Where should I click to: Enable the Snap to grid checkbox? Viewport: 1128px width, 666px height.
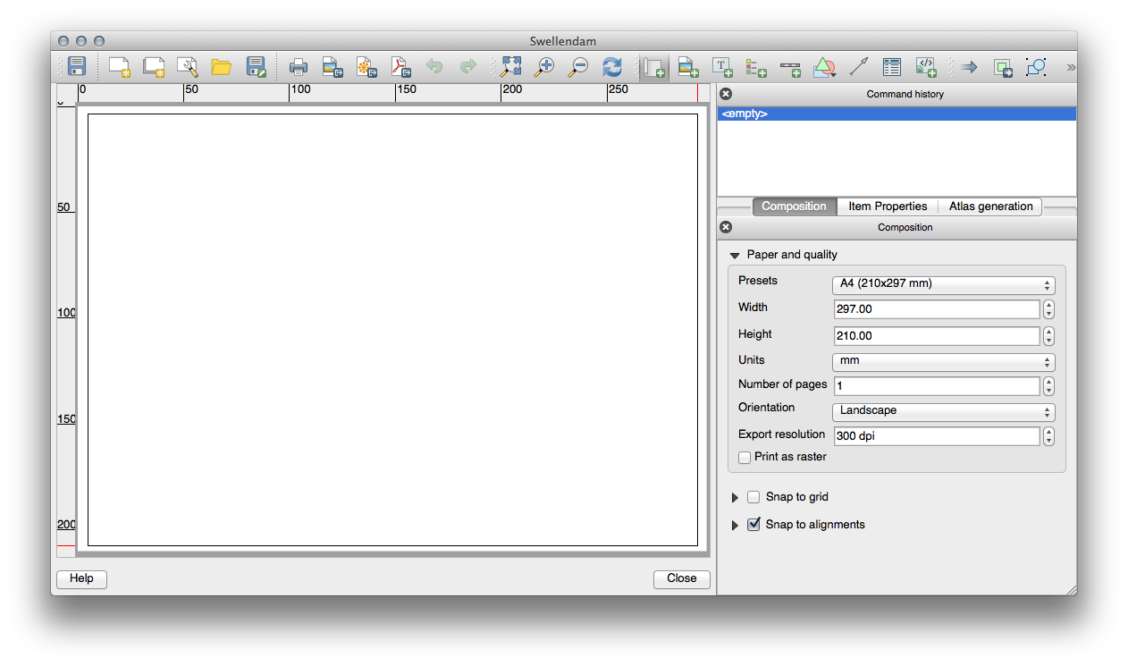[753, 497]
